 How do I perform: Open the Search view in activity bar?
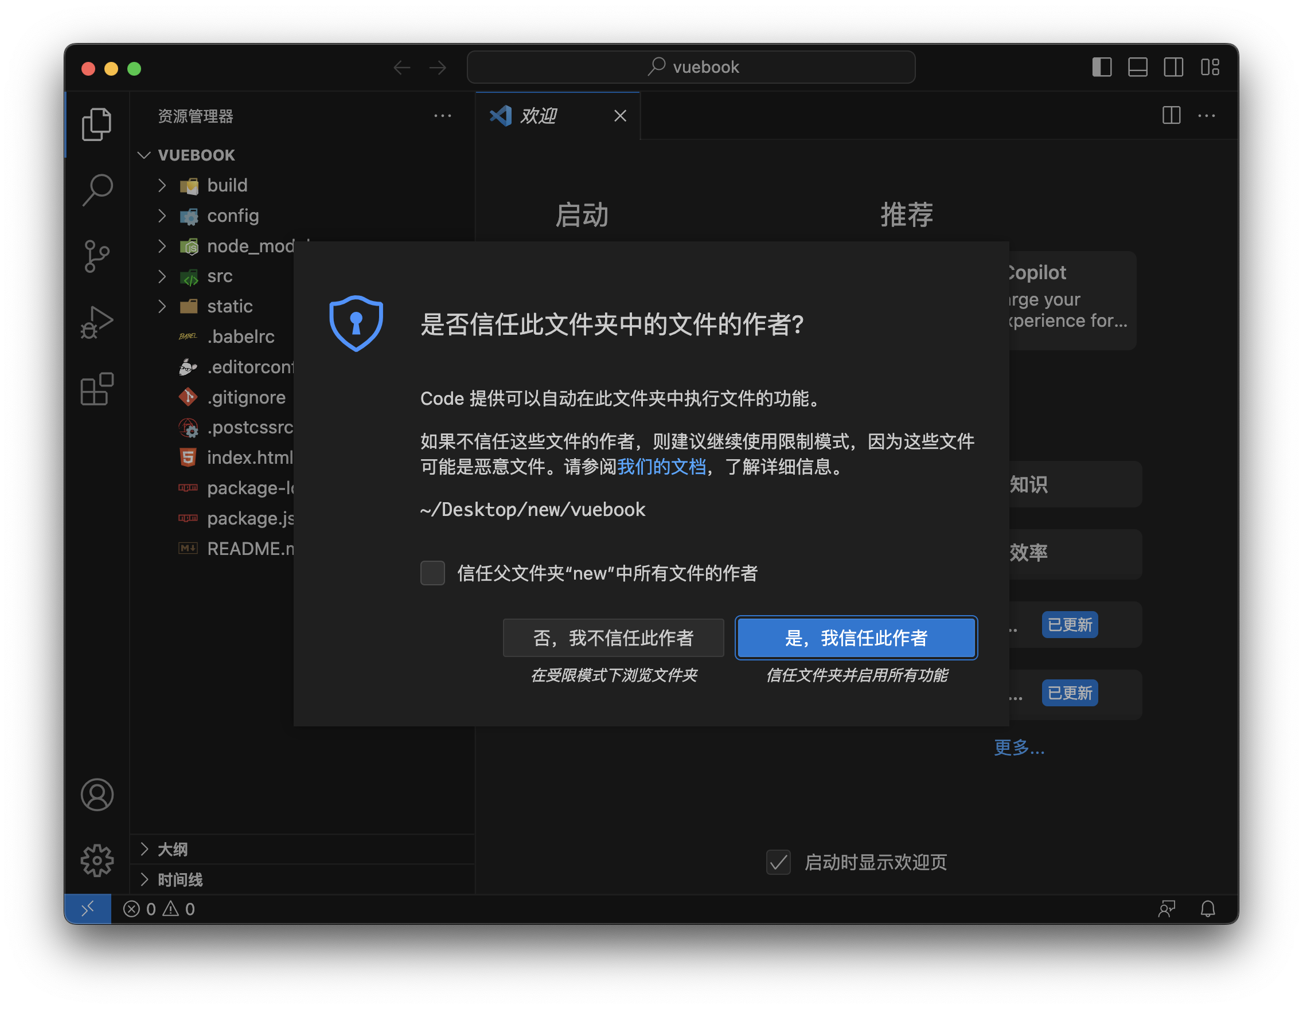pyautogui.click(x=97, y=190)
